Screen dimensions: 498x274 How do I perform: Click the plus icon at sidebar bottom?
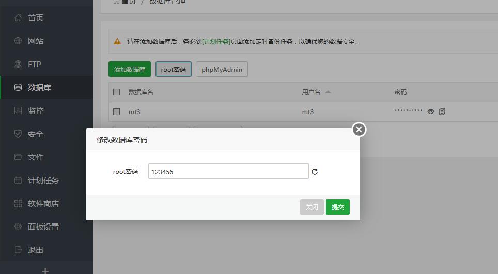click(45, 270)
